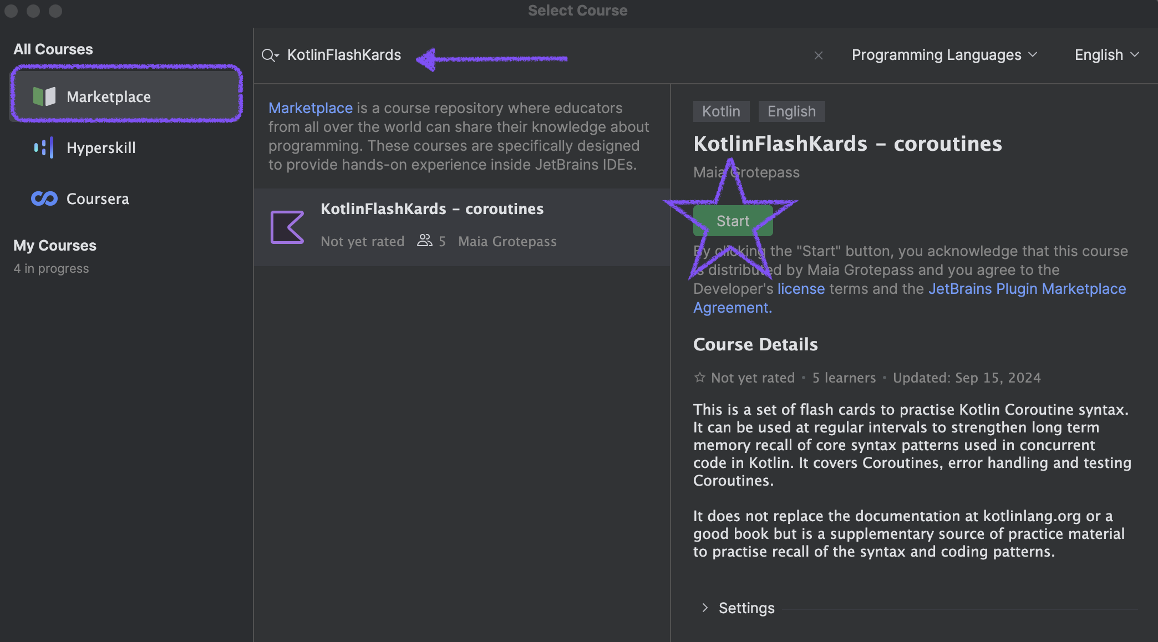Focus the KotlinFlashKards search field
This screenshot has height=642, width=1158.
(x=544, y=55)
